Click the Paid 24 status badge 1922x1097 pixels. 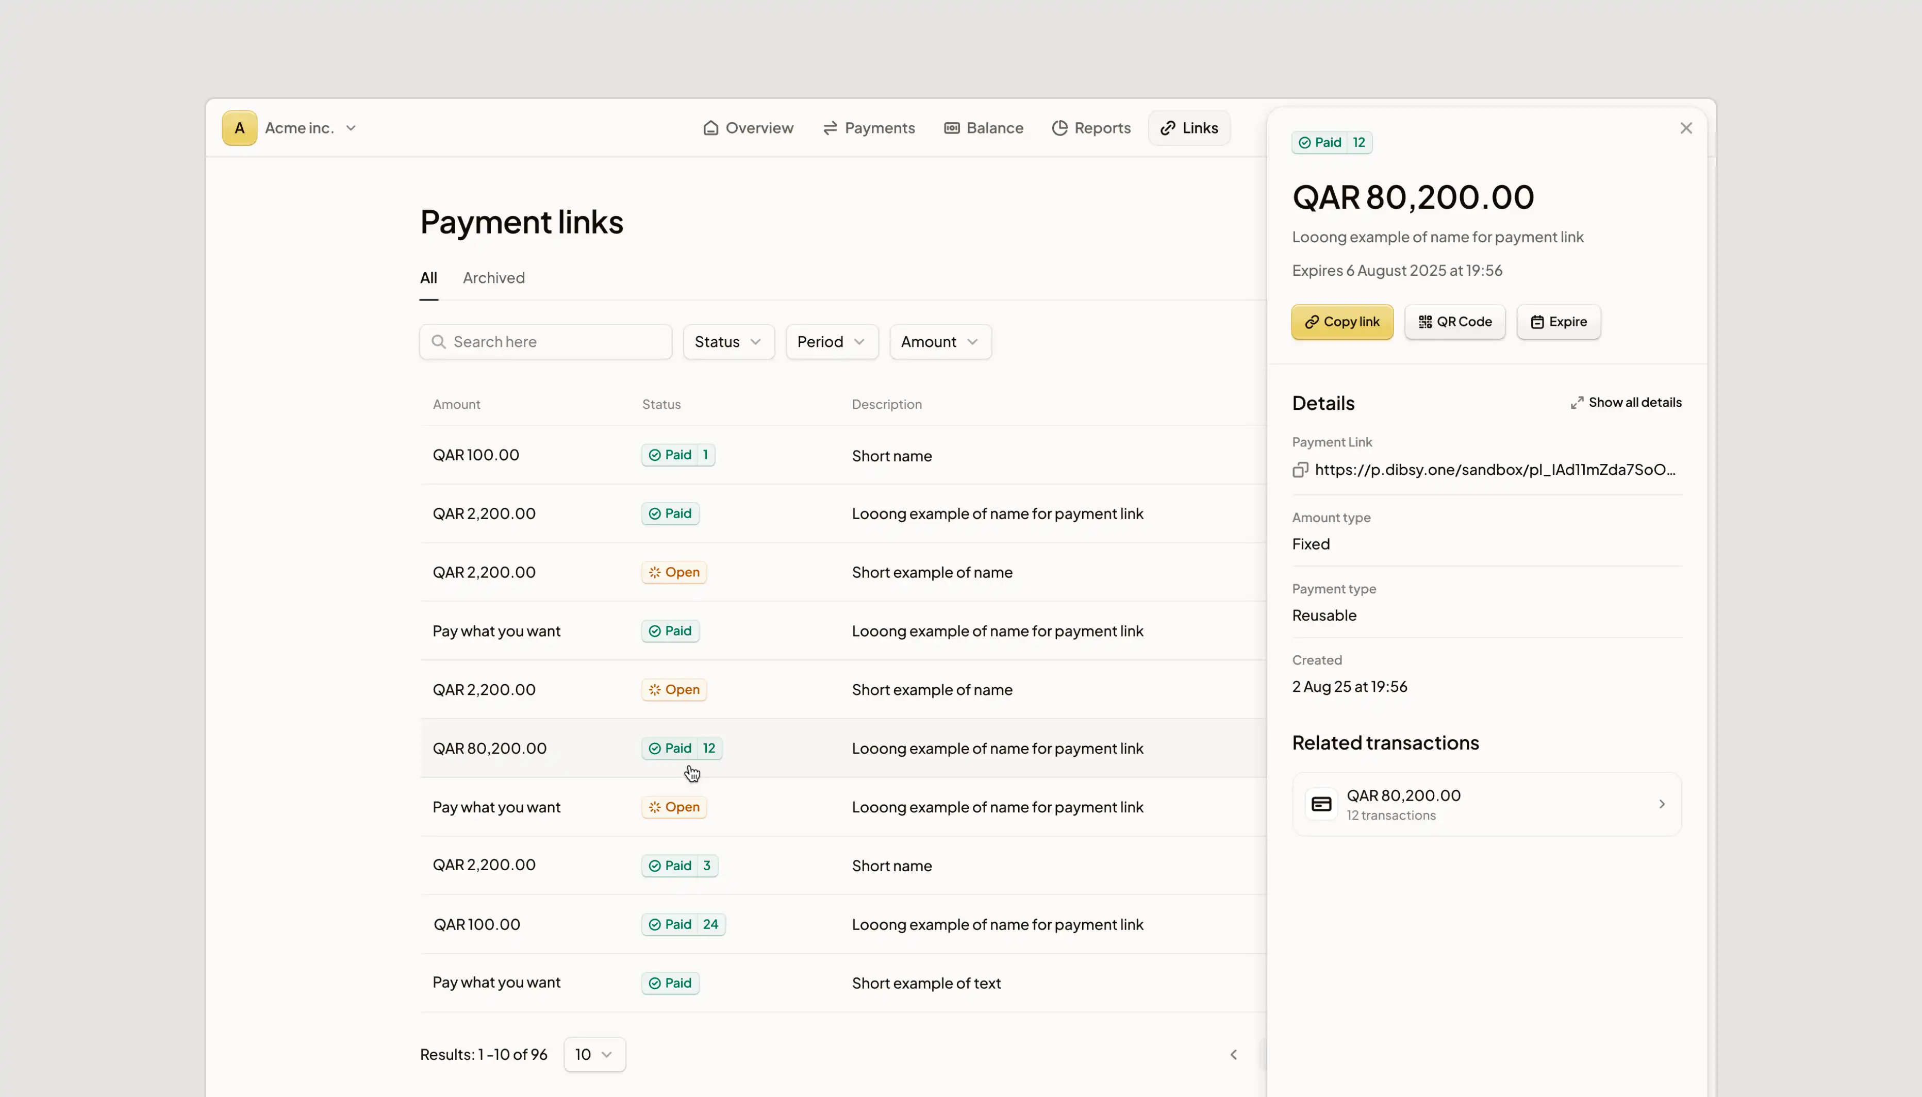coord(683,924)
